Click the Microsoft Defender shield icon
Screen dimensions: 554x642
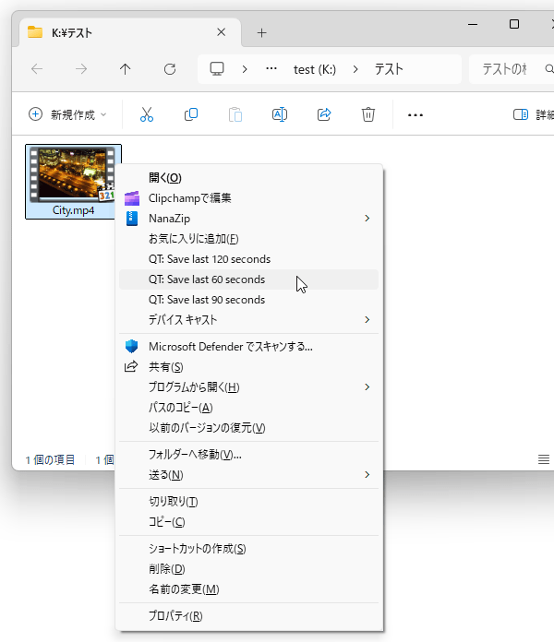[x=131, y=347]
